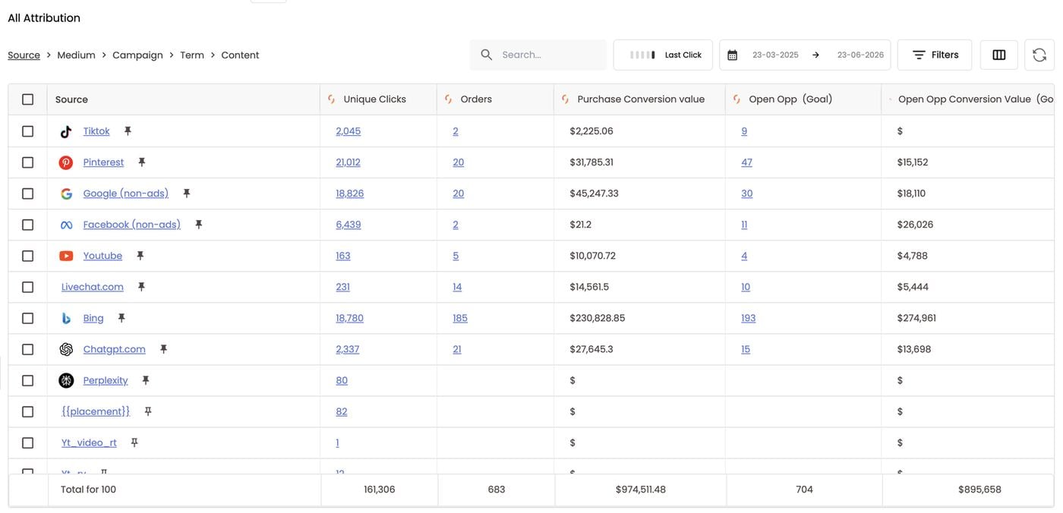Screen dimensions: 1063x513
Task: Click the Meta Facebook logo icon
Action: (x=66, y=225)
